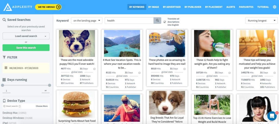Switch to By Keyword tab
Viewport: 279px width, 124px height.
137,7
